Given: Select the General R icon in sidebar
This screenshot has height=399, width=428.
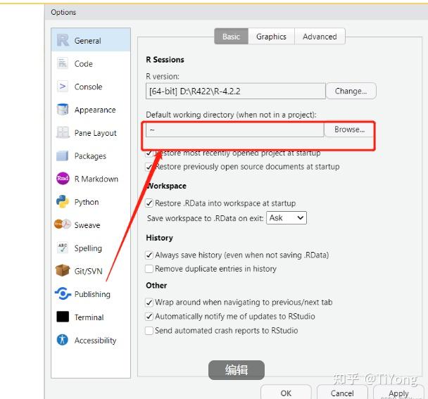Looking at the screenshot, I should [63, 40].
